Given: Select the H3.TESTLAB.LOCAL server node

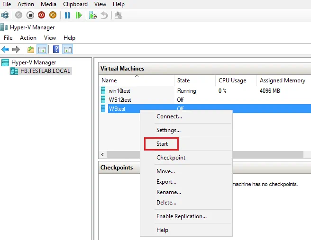Looking at the screenshot, I should point(45,71).
